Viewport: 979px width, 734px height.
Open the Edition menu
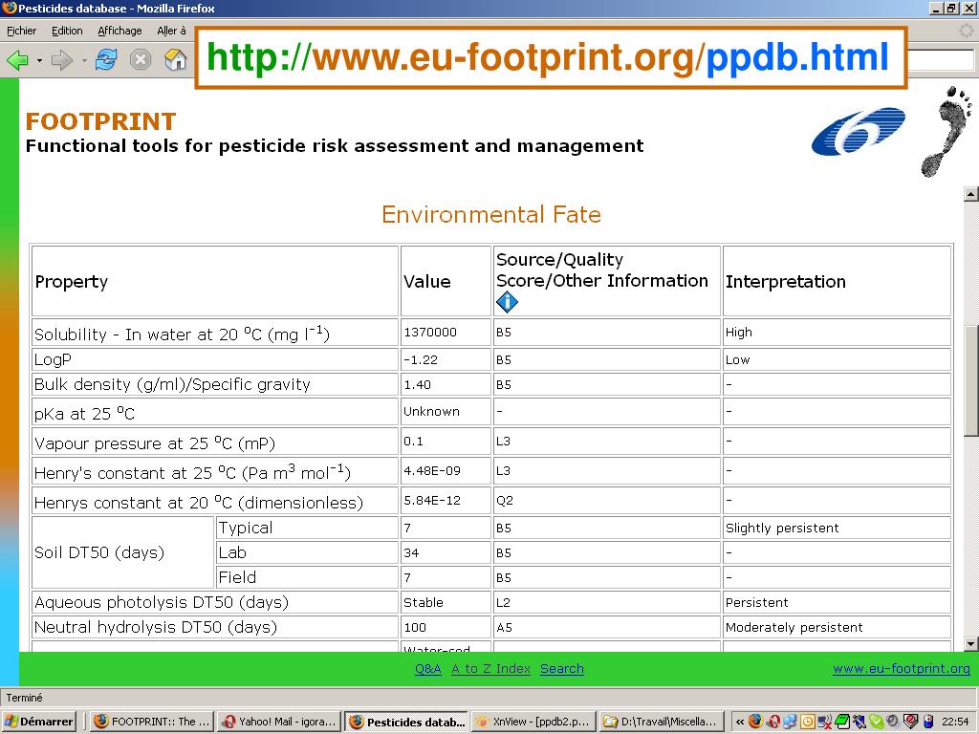click(67, 31)
